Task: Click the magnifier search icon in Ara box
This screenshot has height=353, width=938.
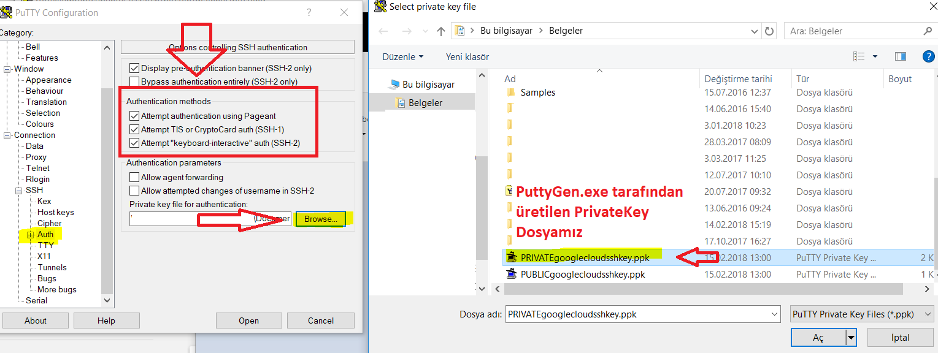Action: pyautogui.click(x=927, y=31)
